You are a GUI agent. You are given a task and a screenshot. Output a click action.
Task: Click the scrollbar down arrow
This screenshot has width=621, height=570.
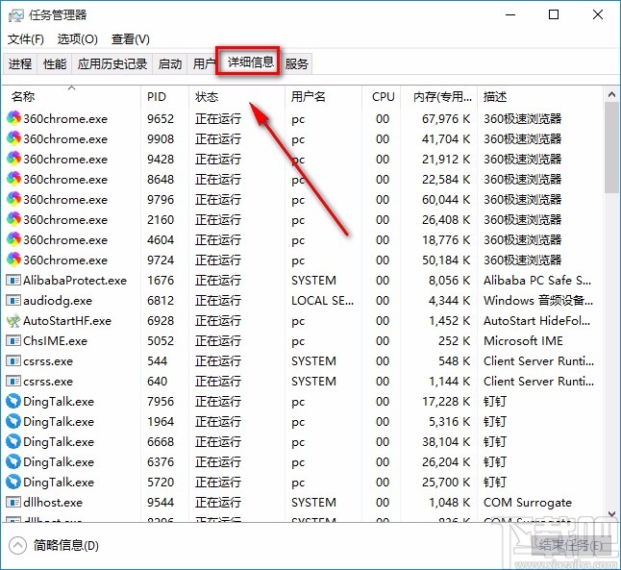pyautogui.click(x=611, y=513)
